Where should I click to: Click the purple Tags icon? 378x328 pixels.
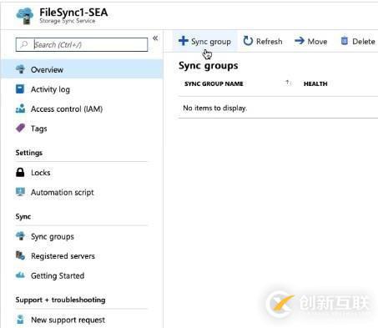coord(20,129)
